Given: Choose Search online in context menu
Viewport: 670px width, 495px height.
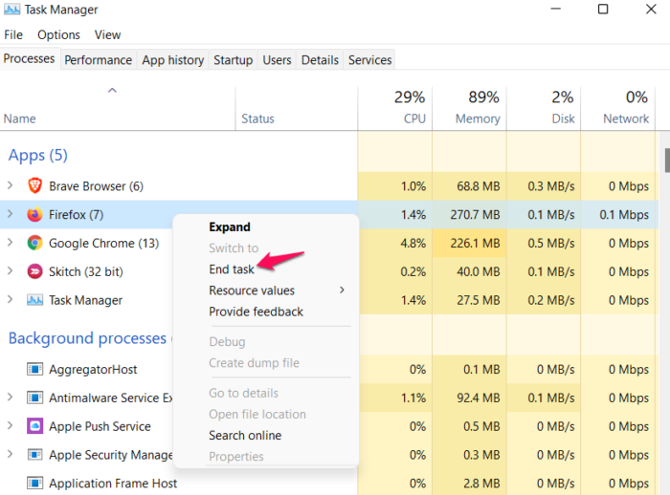Looking at the screenshot, I should coord(245,436).
